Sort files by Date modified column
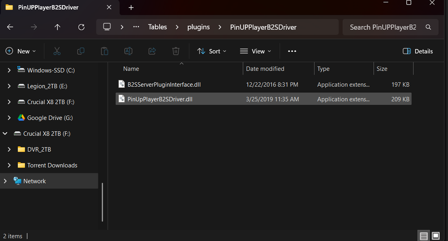This screenshot has width=448, height=241. click(265, 69)
